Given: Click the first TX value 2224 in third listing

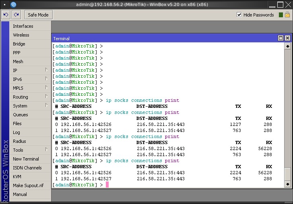Looking at the screenshot, I should pos(235,148).
